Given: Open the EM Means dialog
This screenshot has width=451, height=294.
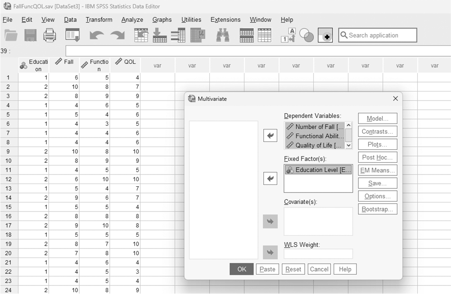Looking at the screenshot, I should coord(377,170).
